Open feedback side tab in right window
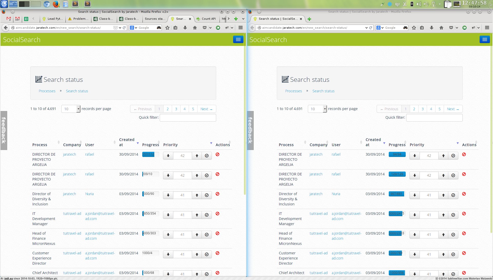The image size is (493, 280). click(x=250, y=130)
